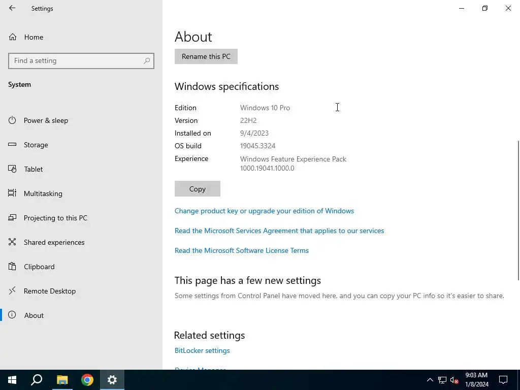Go to Home in Settings sidebar

tap(34, 37)
